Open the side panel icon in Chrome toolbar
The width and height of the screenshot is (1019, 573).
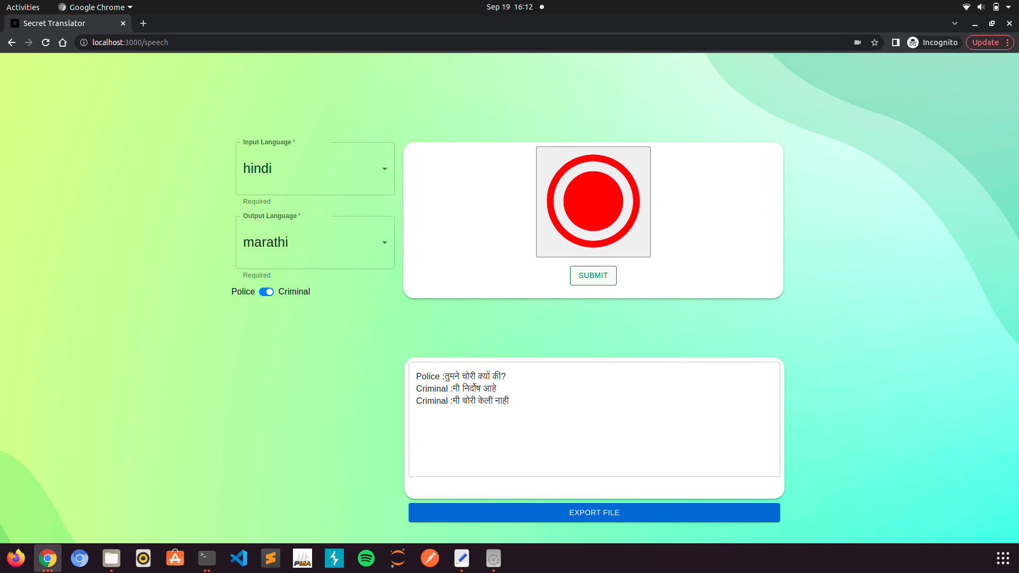[x=895, y=42]
